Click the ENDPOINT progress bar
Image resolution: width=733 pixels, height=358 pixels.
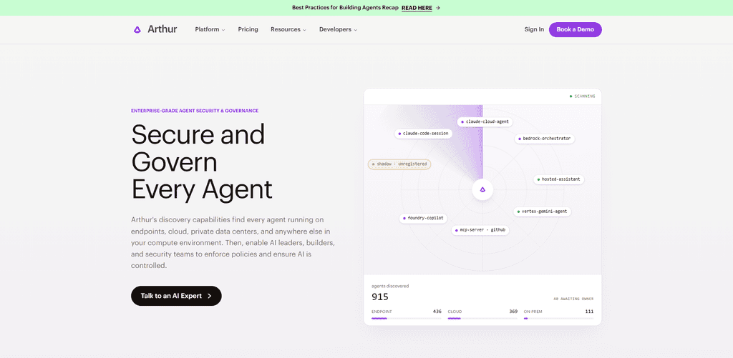(407, 319)
